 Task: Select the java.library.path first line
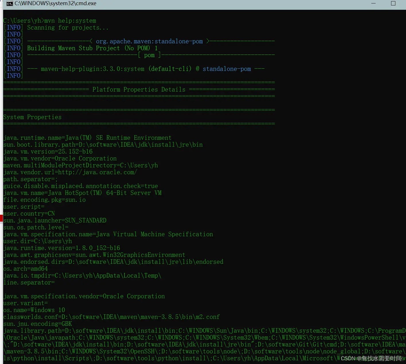[204, 331]
